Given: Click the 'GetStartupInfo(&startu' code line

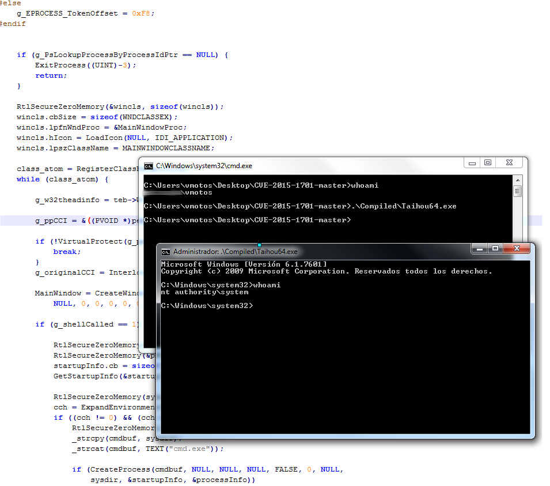Looking at the screenshot, I should (104, 377).
